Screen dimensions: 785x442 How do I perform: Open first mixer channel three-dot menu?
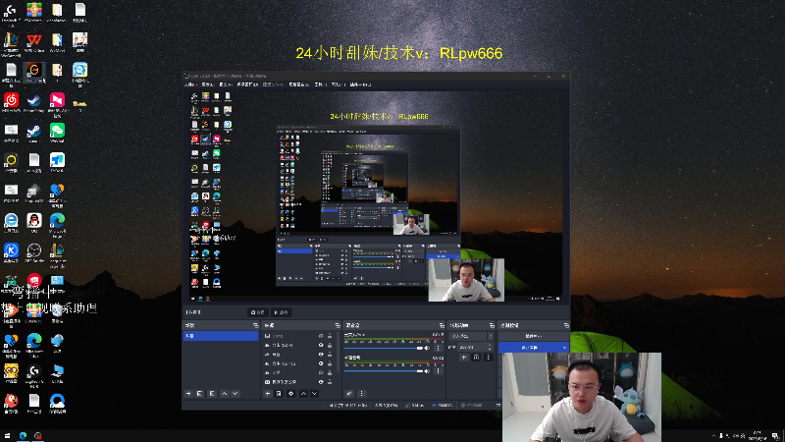438,349
